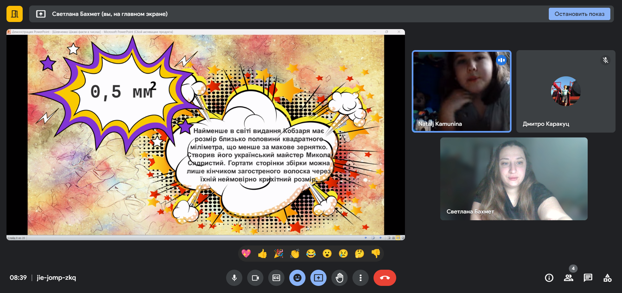Send the sparkling heart reaction

pos(246,254)
